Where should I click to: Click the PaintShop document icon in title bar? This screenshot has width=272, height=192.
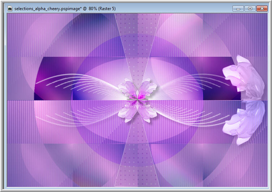pyautogui.click(x=10, y=9)
